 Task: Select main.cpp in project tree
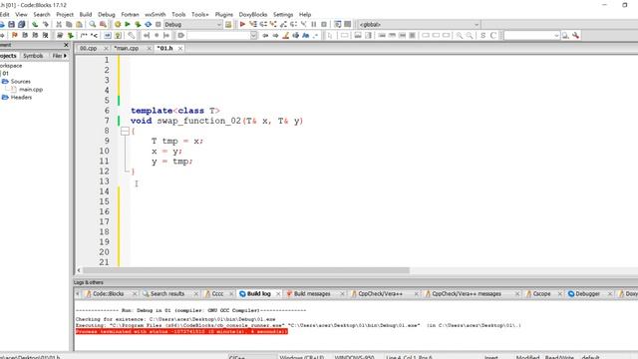[31, 89]
